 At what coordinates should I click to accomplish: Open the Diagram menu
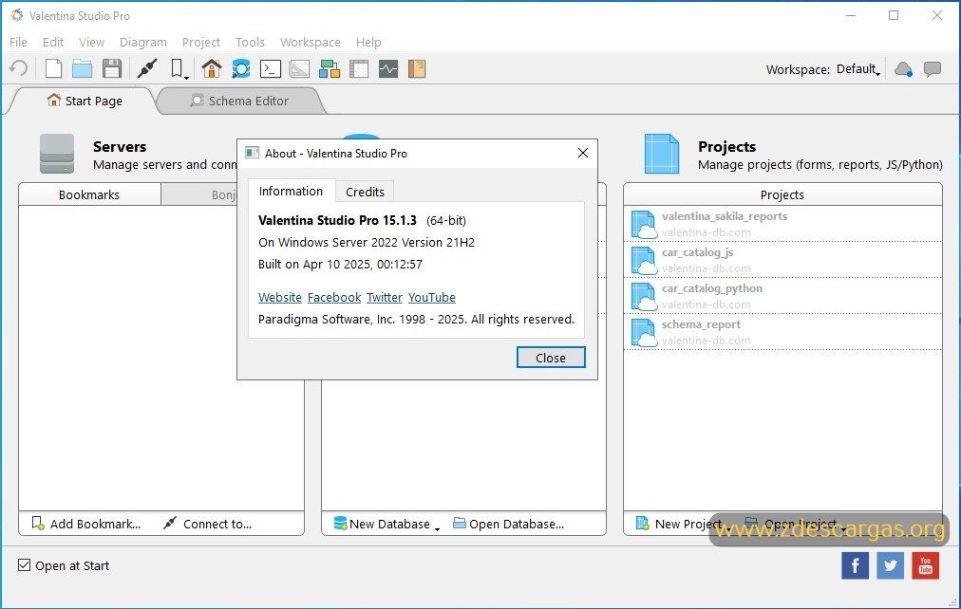[x=142, y=43]
